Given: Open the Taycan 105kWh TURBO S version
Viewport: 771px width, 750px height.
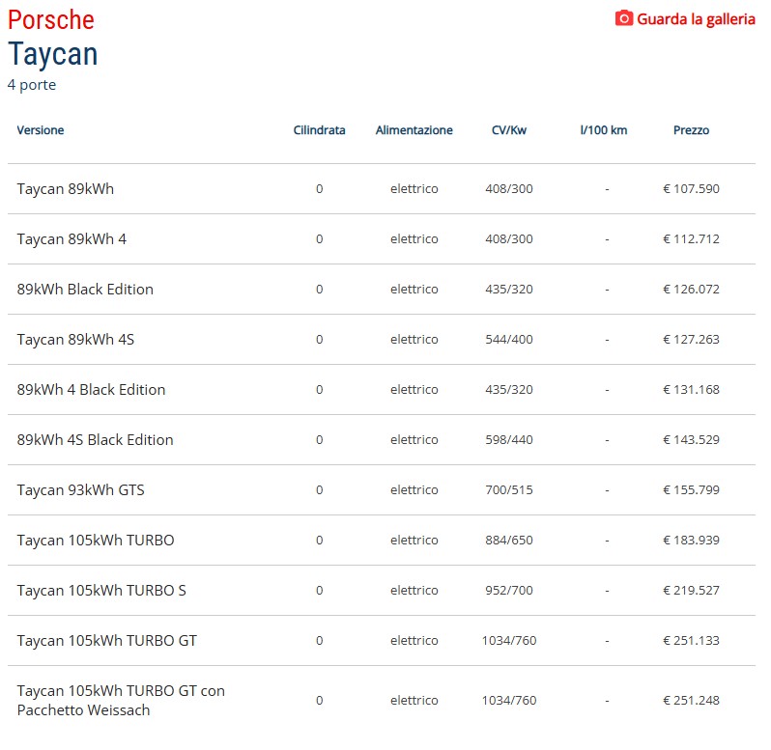Looking at the screenshot, I should [101, 591].
